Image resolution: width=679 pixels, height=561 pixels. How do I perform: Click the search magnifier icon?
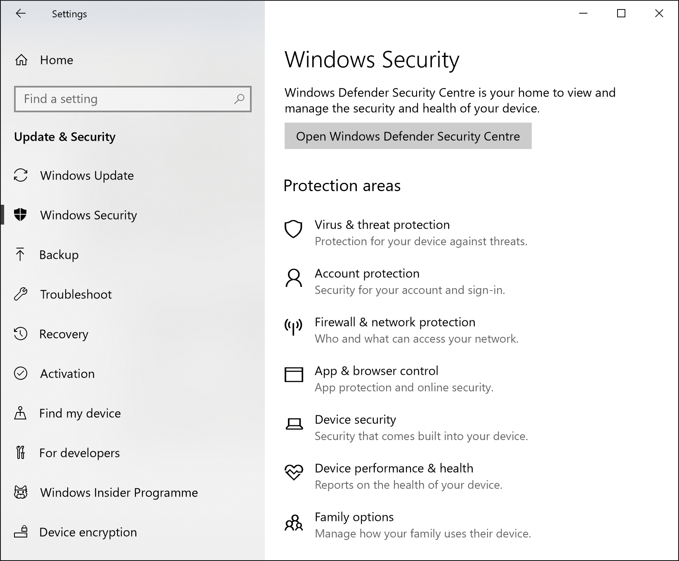click(x=239, y=99)
